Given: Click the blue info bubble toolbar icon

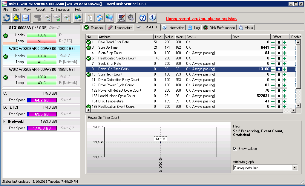Looking at the screenshot, I should click(x=152, y=18).
